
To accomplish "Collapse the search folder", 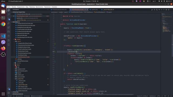I will 19,41.
